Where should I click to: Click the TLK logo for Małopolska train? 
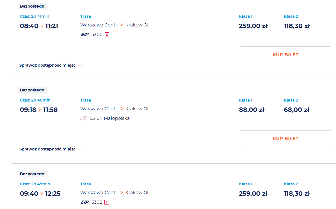84,118
